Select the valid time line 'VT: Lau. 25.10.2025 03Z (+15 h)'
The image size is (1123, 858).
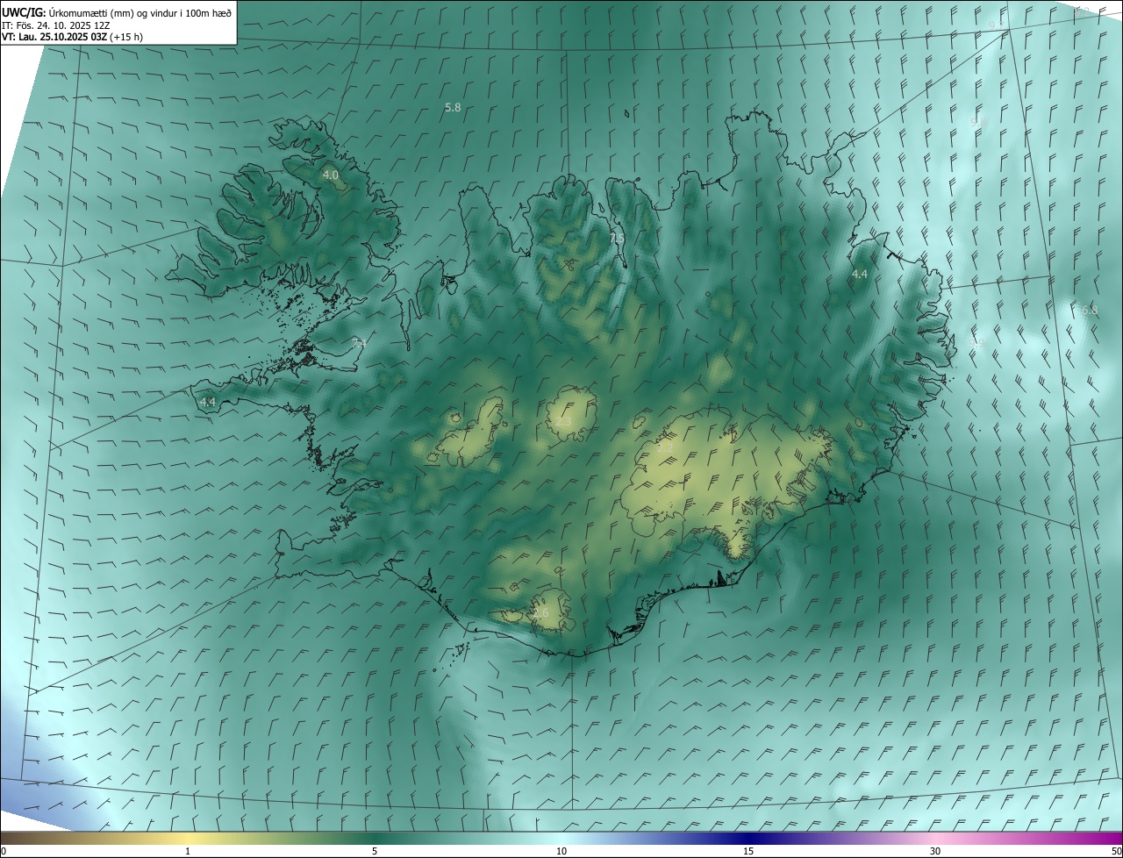[x=74, y=37]
